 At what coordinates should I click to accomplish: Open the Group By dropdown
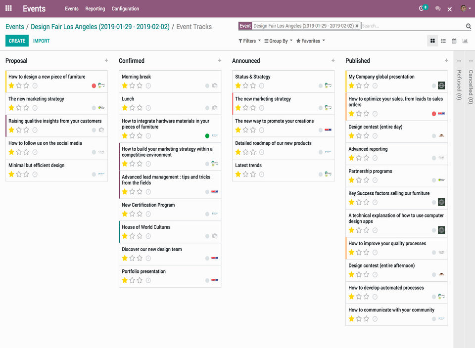tap(279, 41)
